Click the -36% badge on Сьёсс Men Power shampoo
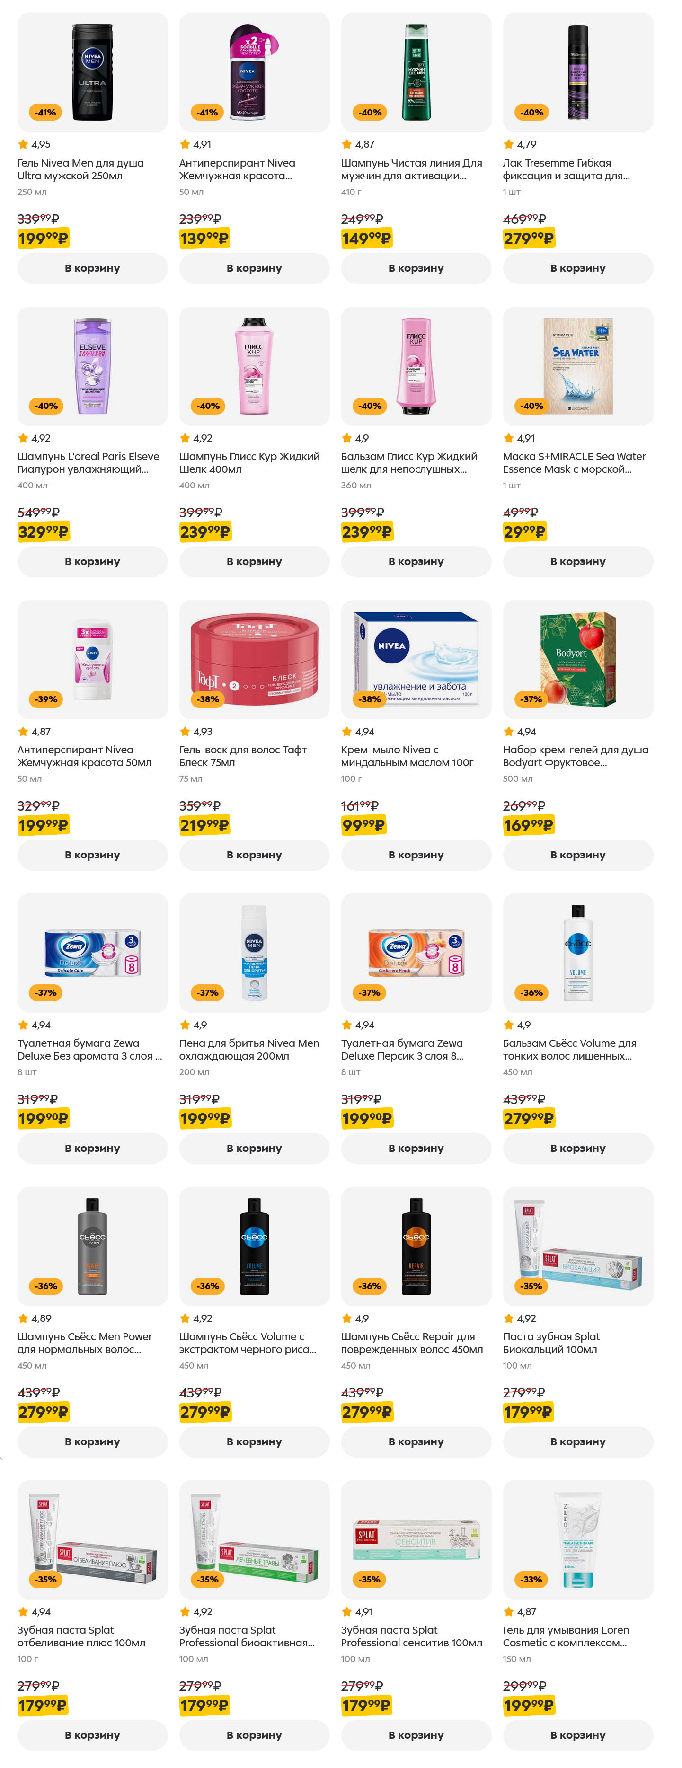Image resolution: width=682 pixels, height=1768 pixels. (x=46, y=1285)
